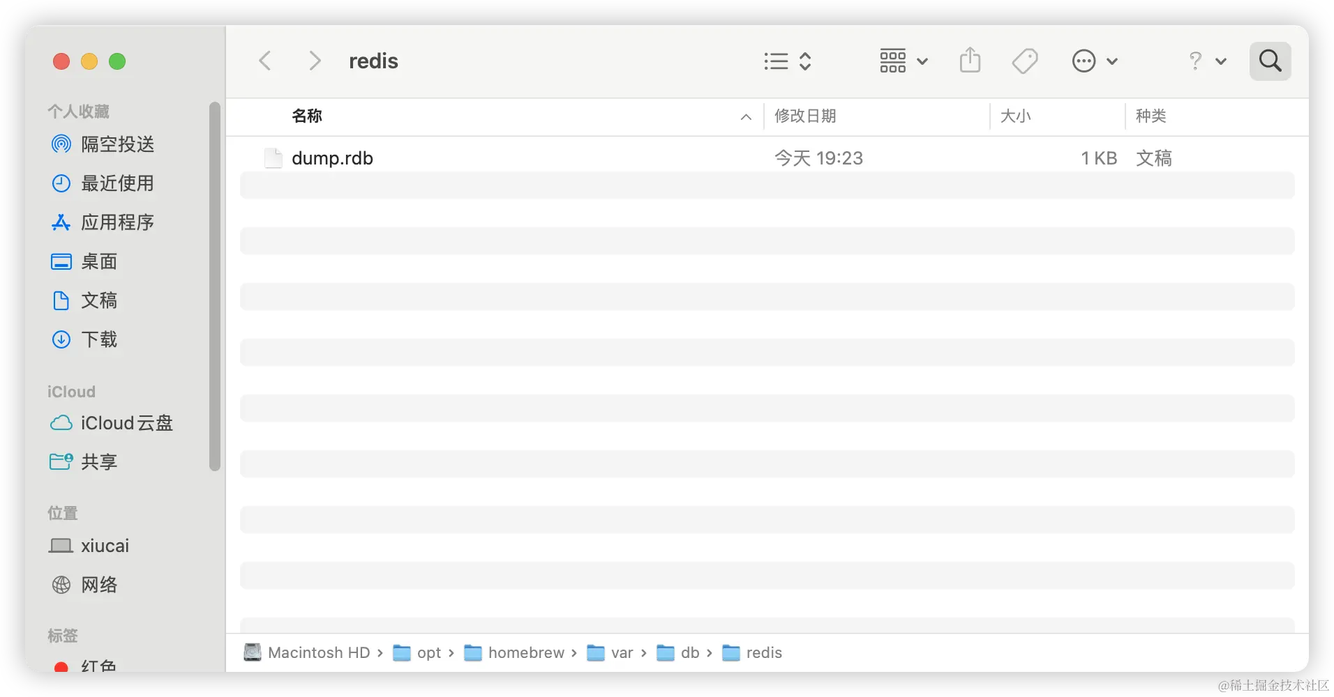Image resolution: width=1334 pixels, height=697 pixels.
Task: Switch list view mode in toolbar
Action: [x=788, y=61]
